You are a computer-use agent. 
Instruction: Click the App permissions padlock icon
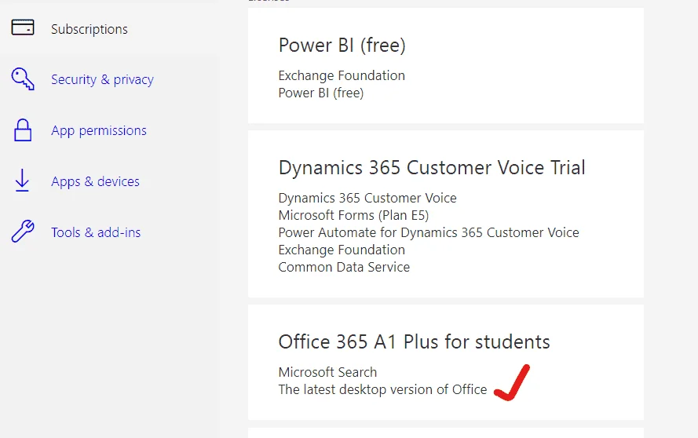click(x=23, y=130)
